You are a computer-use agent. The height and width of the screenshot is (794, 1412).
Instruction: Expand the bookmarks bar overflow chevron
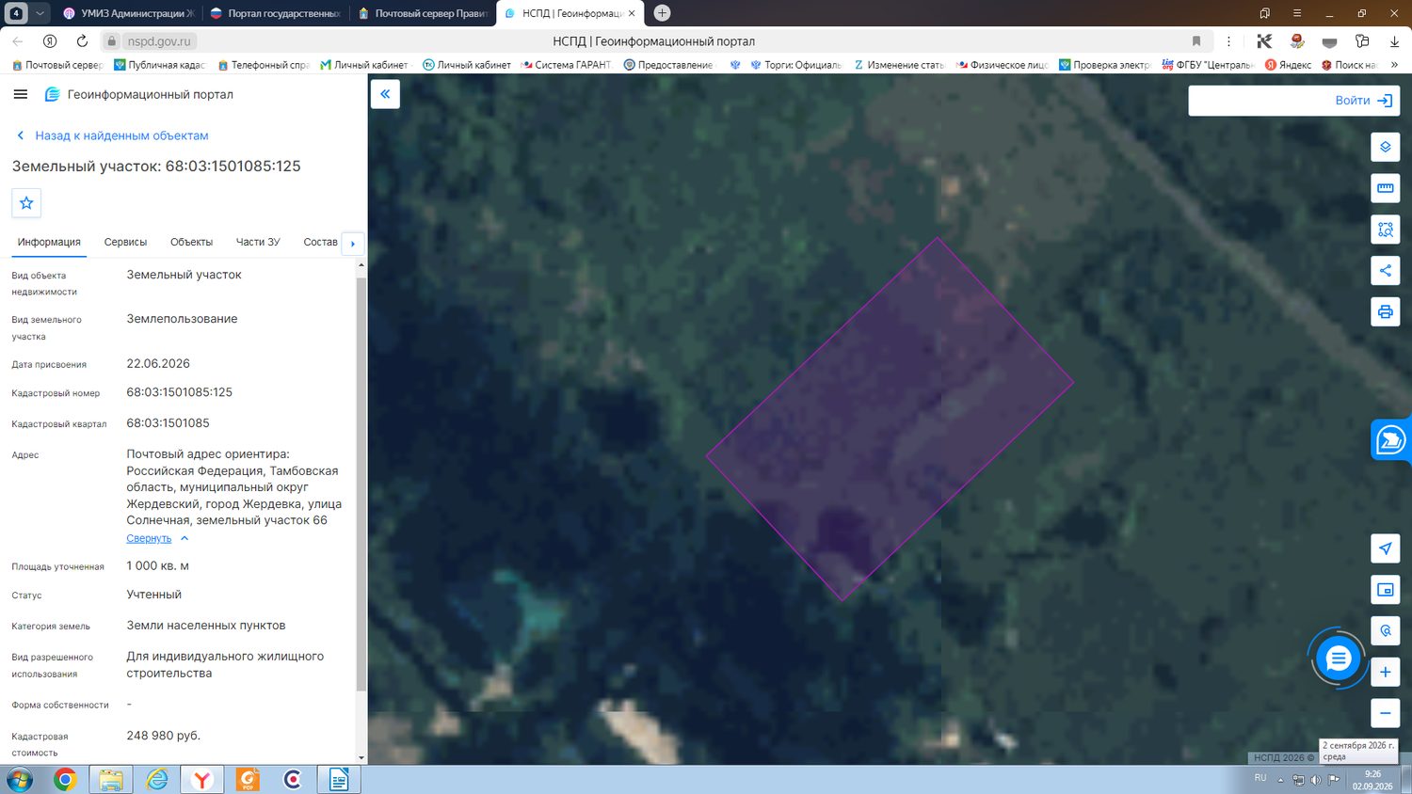1394,65
